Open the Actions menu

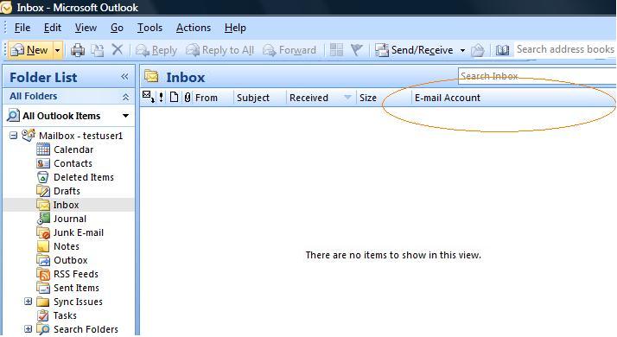coord(194,28)
